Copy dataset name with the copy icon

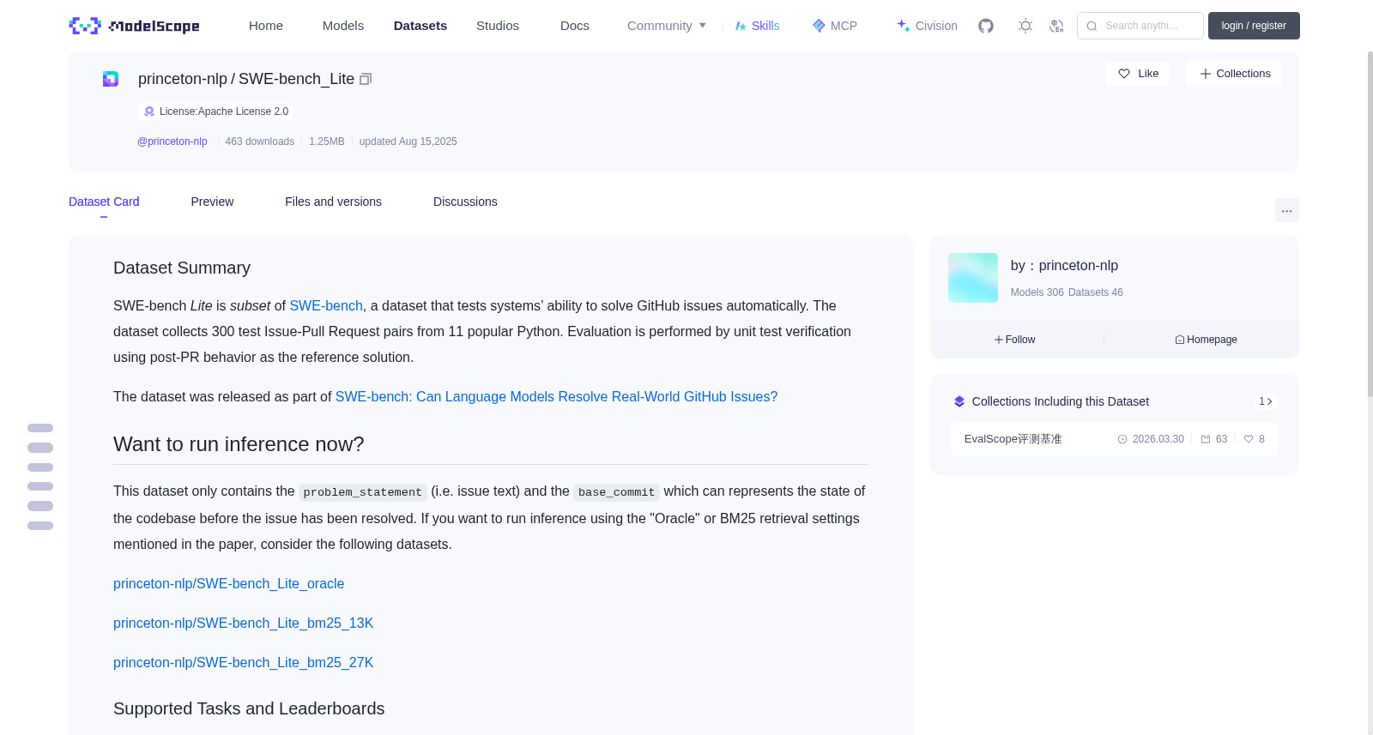pos(366,79)
